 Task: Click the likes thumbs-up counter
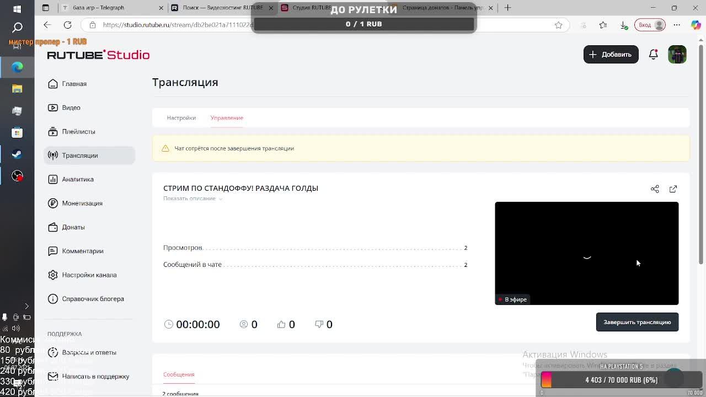pyautogui.click(x=286, y=324)
